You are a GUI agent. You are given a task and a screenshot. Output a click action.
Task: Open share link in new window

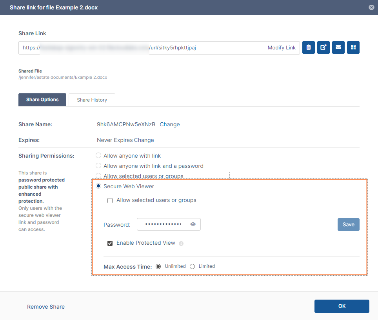323,47
